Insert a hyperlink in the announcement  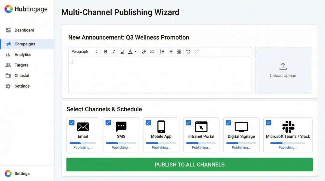tap(144, 51)
